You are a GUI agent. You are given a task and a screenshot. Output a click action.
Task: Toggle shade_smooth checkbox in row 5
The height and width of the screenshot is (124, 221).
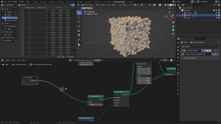30,23
